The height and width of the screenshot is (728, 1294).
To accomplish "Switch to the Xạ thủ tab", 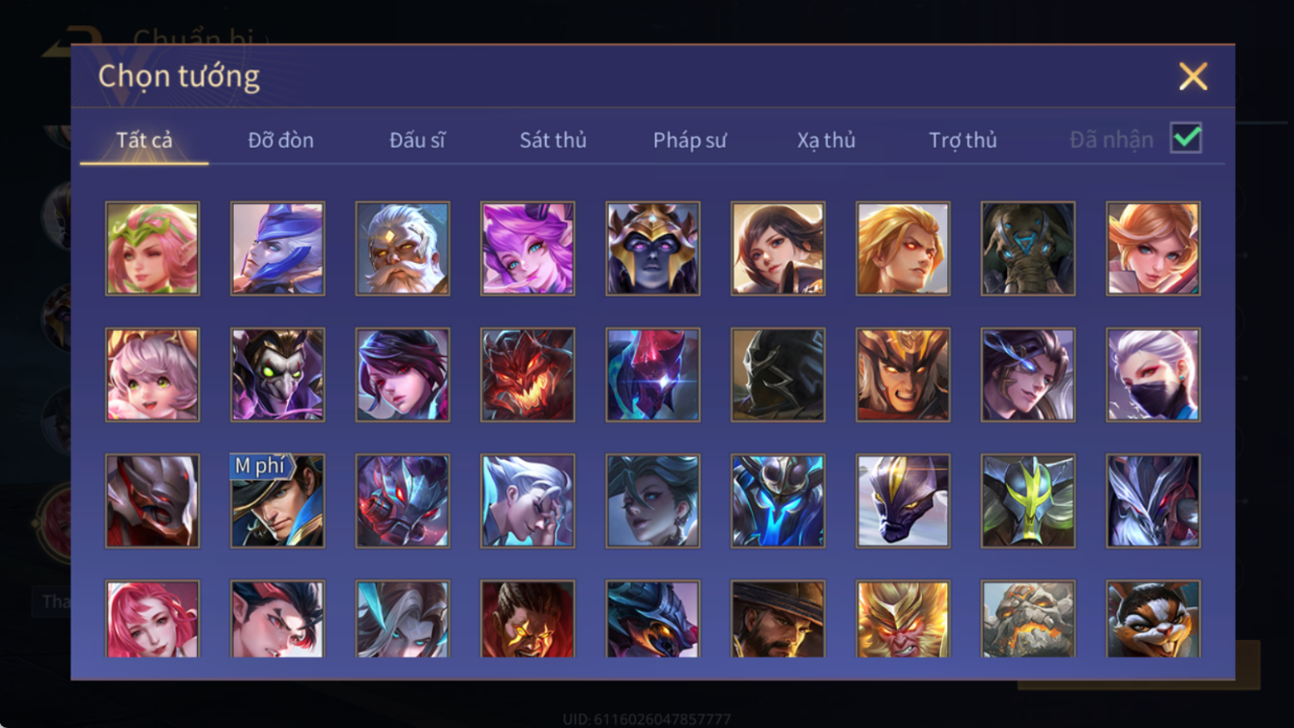I will pos(826,140).
